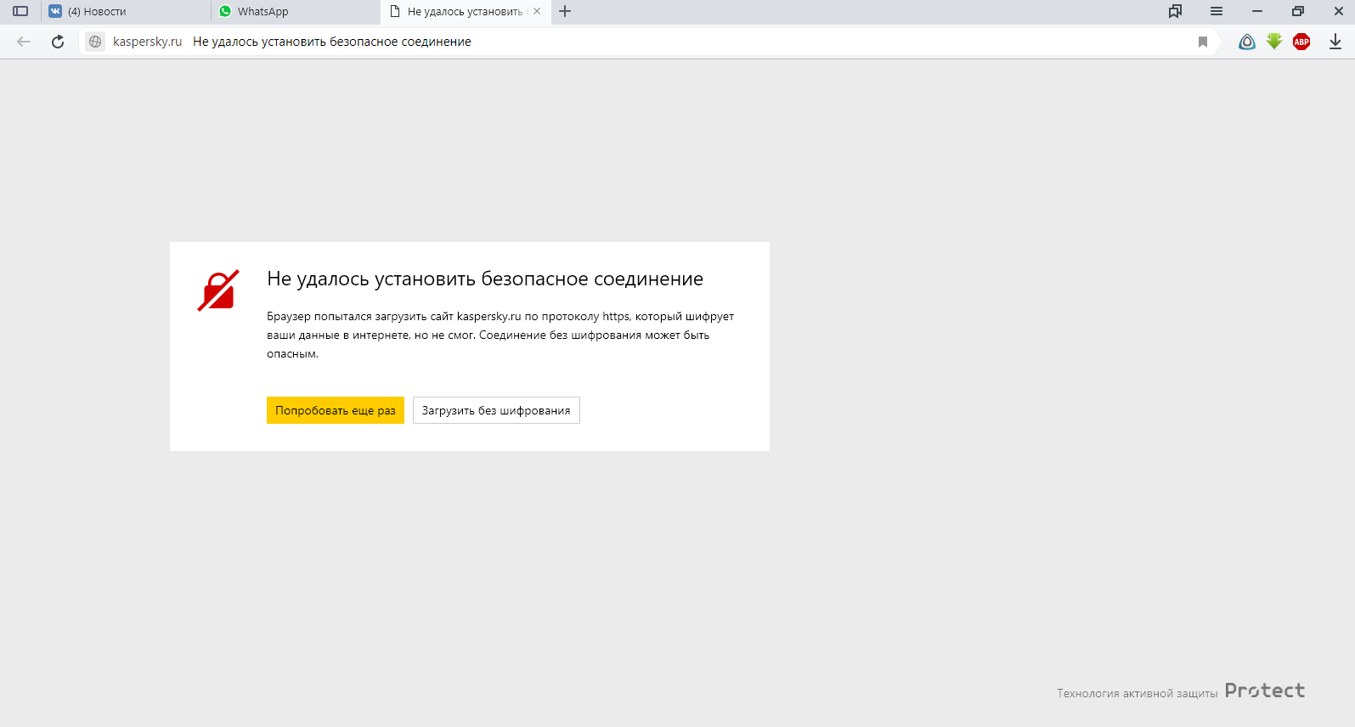The width and height of the screenshot is (1355, 727).
Task: Open the Alice/Turbo drop-shaped extension icon
Action: point(1247,42)
